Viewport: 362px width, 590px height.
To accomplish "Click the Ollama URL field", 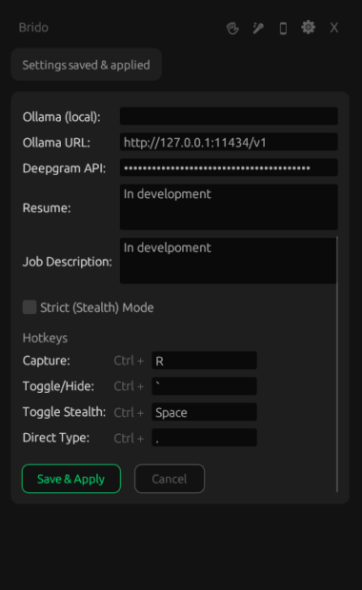I will (229, 142).
